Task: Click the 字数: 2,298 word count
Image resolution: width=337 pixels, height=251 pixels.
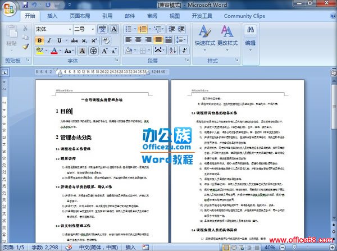Action: tap(45, 248)
